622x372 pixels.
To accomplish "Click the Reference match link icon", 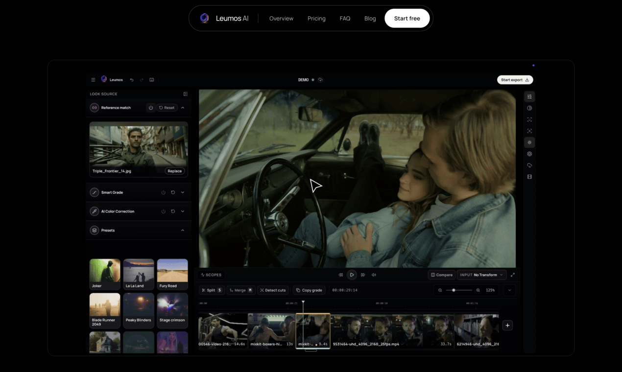I will click(x=95, y=108).
